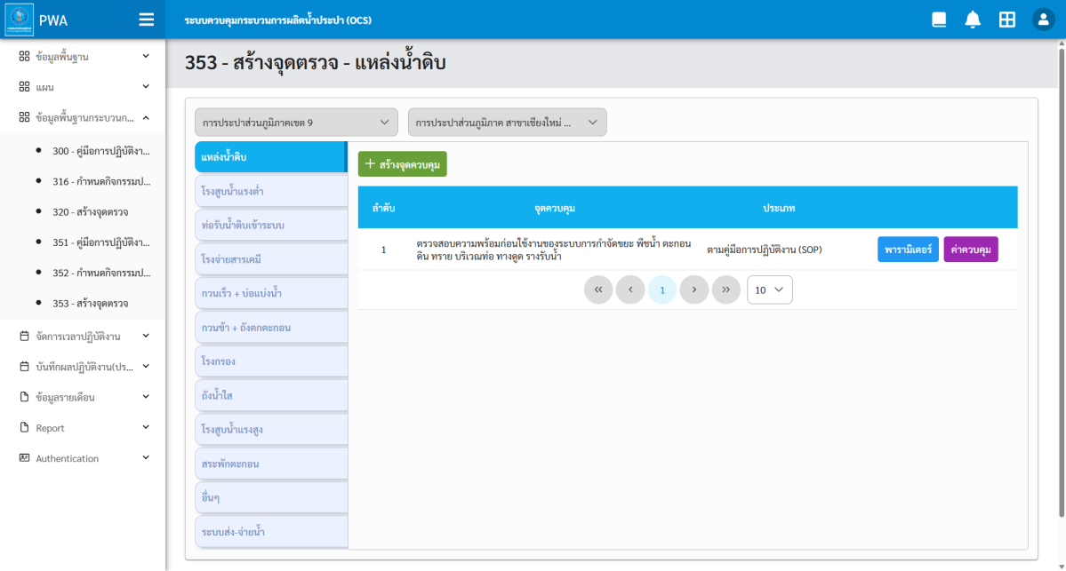The width and height of the screenshot is (1066, 571).
Task: Open sidebar item 352 - กำหนดกิจกรรมป...
Action: coord(101,273)
